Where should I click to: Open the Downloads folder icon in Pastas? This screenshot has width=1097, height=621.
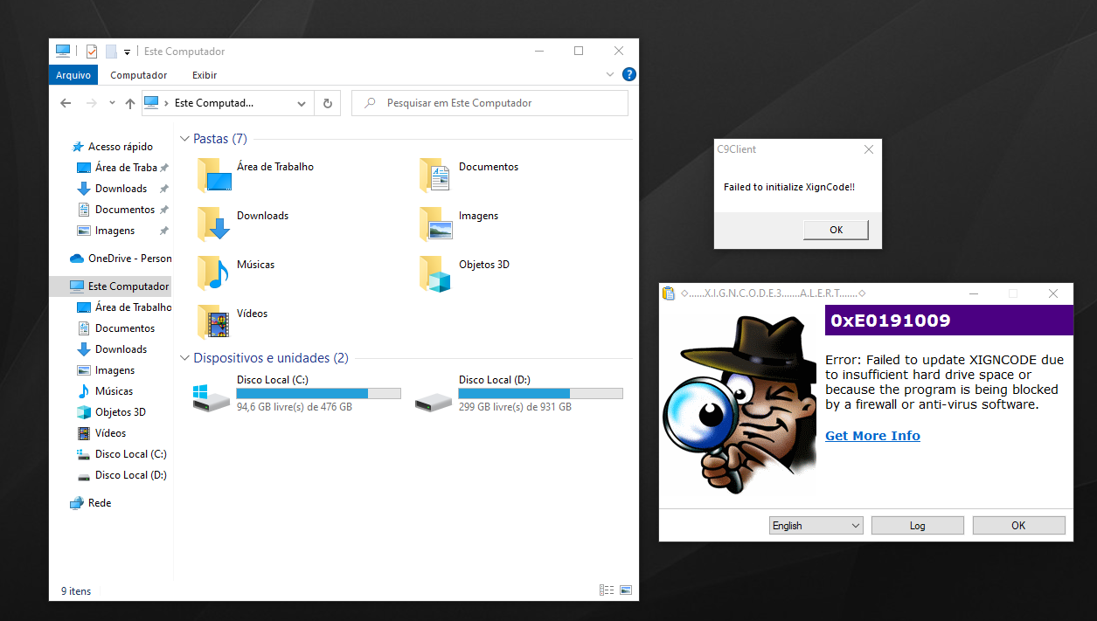click(214, 224)
